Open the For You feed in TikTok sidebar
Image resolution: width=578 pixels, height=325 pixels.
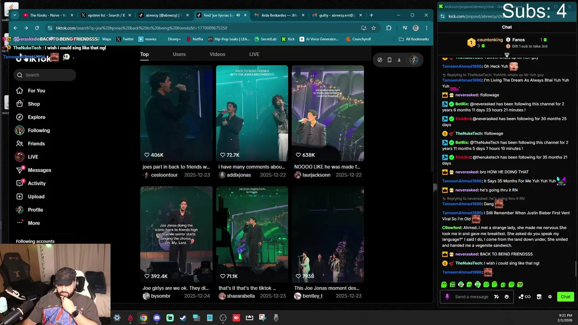click(x=30, y=91)
